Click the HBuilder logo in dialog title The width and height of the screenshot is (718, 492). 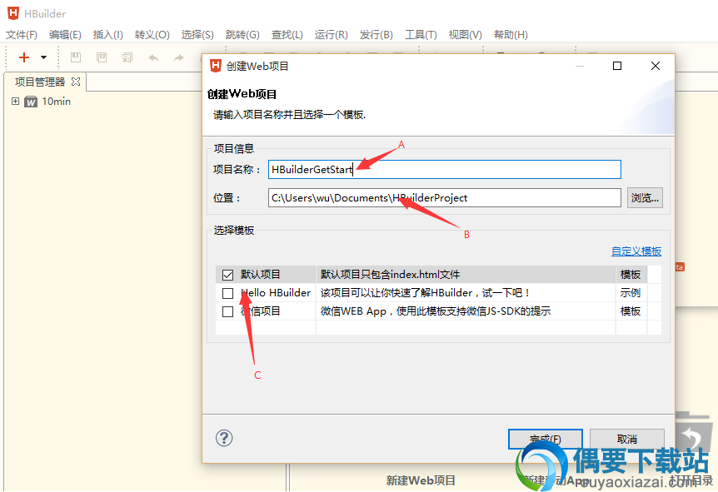point(215,66)
